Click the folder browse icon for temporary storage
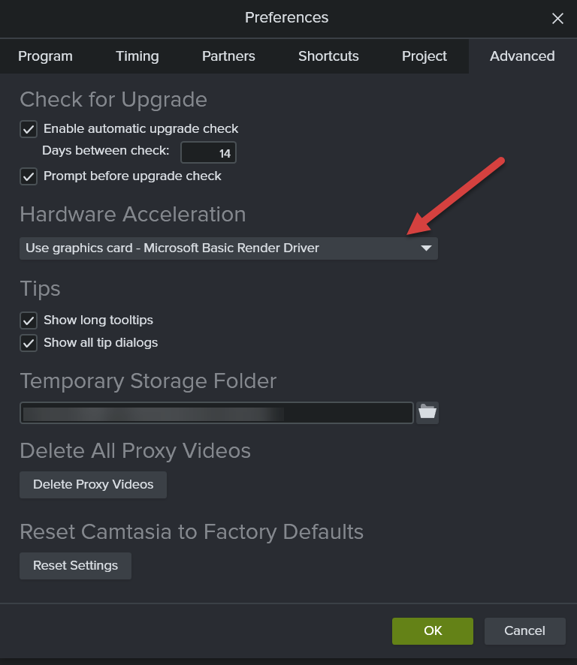The image size is (577, 665). [x=427, y=412]
